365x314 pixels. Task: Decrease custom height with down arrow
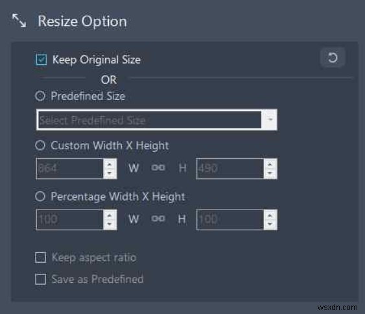(x=270, y=173)
